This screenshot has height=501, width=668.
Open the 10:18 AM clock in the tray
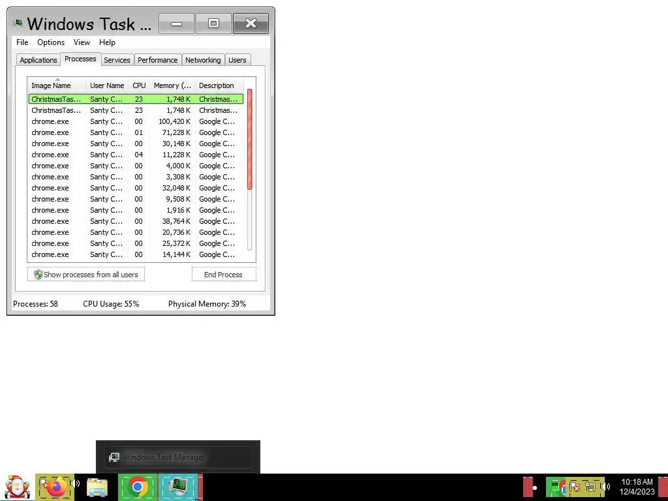point(637,487)
